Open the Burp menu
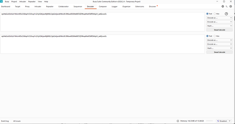Image resolution: width=235 pixels, height=124 pixels. [7, 1]
